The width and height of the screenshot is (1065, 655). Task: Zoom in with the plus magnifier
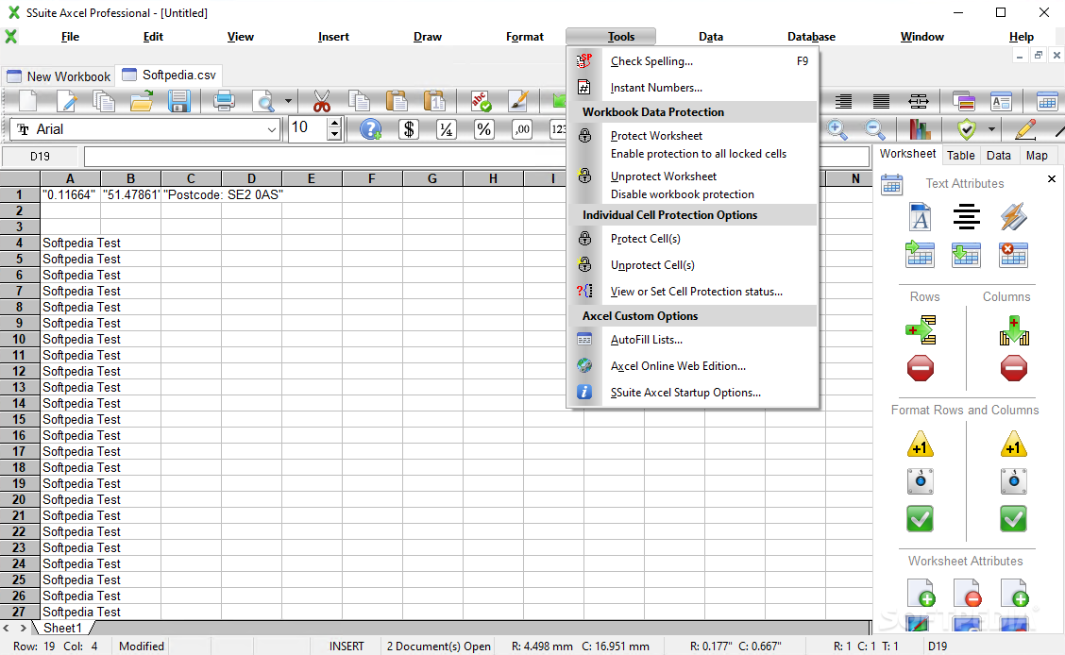click(837, 129)
